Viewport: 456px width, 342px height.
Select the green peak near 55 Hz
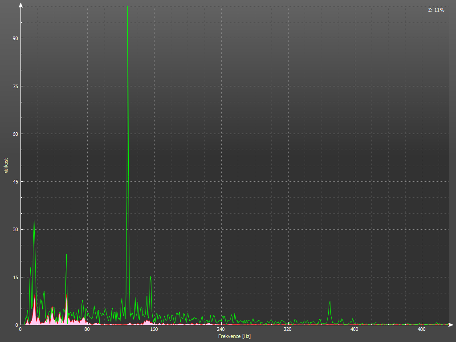[66, 256]
